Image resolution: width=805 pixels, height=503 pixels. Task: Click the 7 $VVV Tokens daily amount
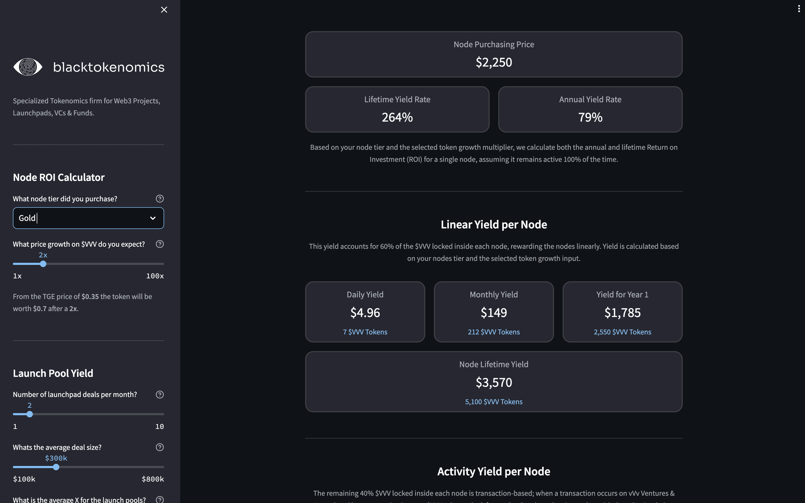(x=365, y=332)
